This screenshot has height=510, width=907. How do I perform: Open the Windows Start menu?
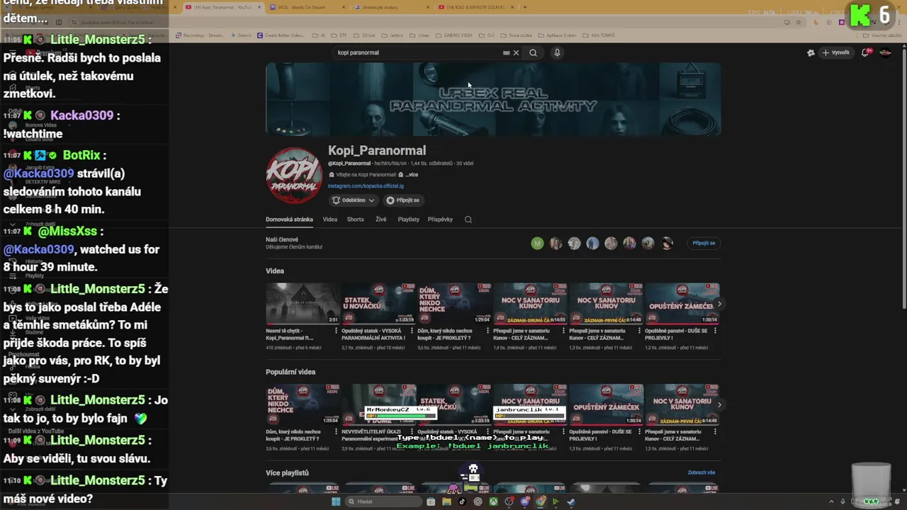point(336,501)
